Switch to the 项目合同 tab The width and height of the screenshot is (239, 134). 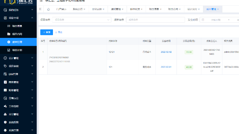(173, 9)
